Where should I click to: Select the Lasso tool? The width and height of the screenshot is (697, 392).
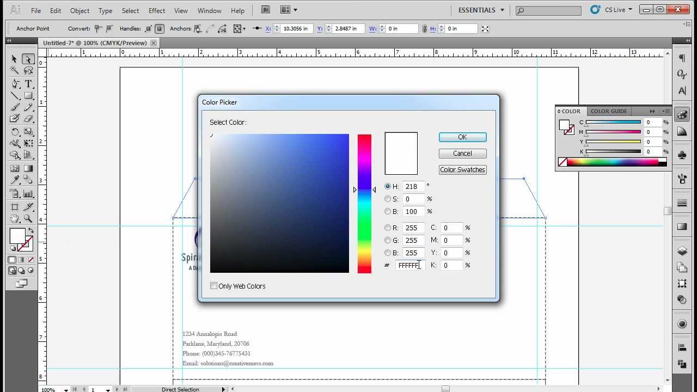pos(28,71)
